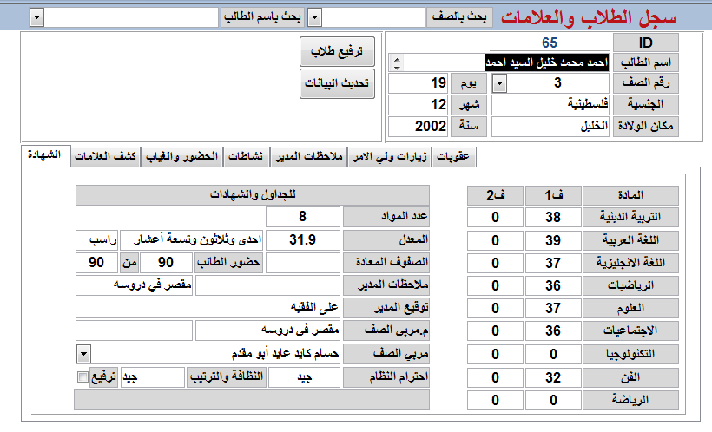
Task: Click the ترفيع طلاب button
Action: pyautogui.click(x=337, y=52)
